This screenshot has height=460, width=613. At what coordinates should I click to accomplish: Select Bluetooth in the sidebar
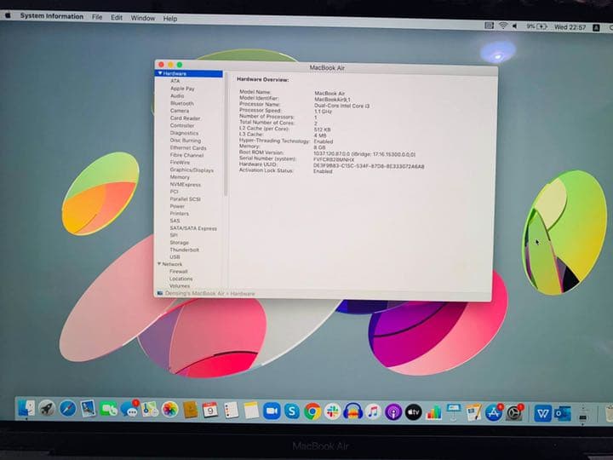click(182, 103)
